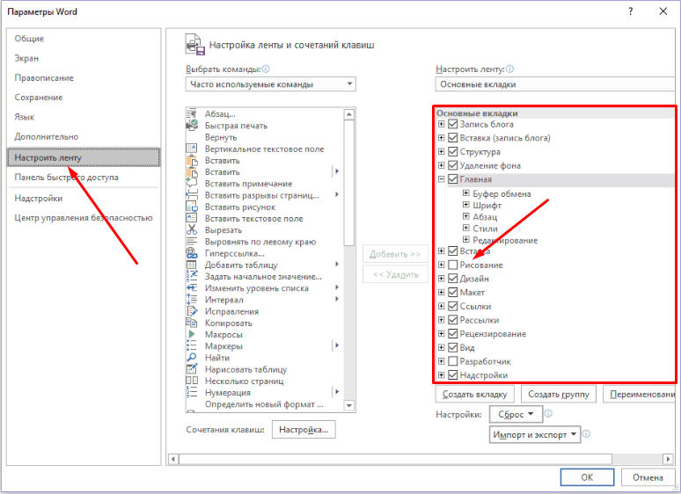This screenshot has width=681, height=494.
Task: Click the Найти magnifier icon
Action: point(192,358)
